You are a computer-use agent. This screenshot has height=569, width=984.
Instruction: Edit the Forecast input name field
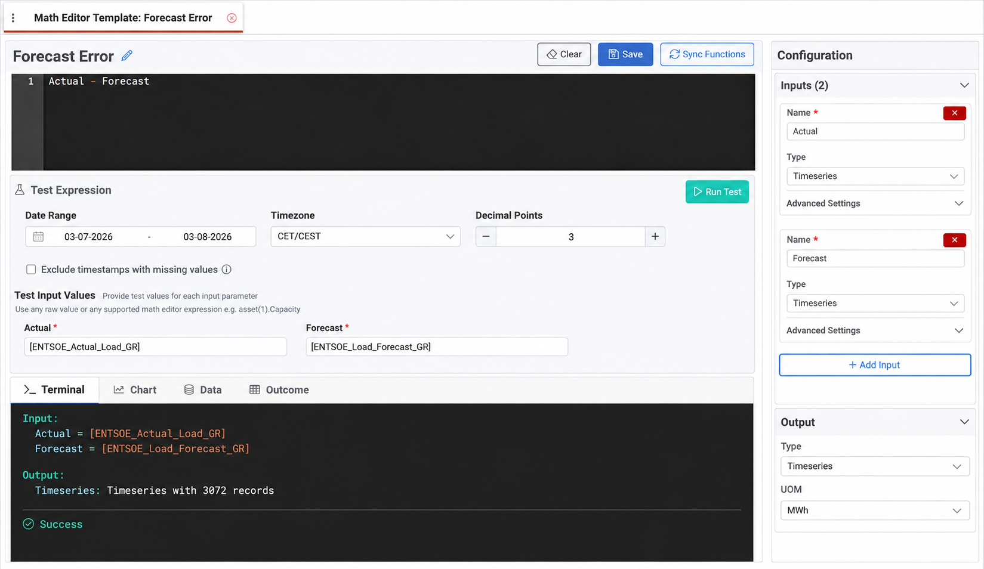(x=875, y=258)
